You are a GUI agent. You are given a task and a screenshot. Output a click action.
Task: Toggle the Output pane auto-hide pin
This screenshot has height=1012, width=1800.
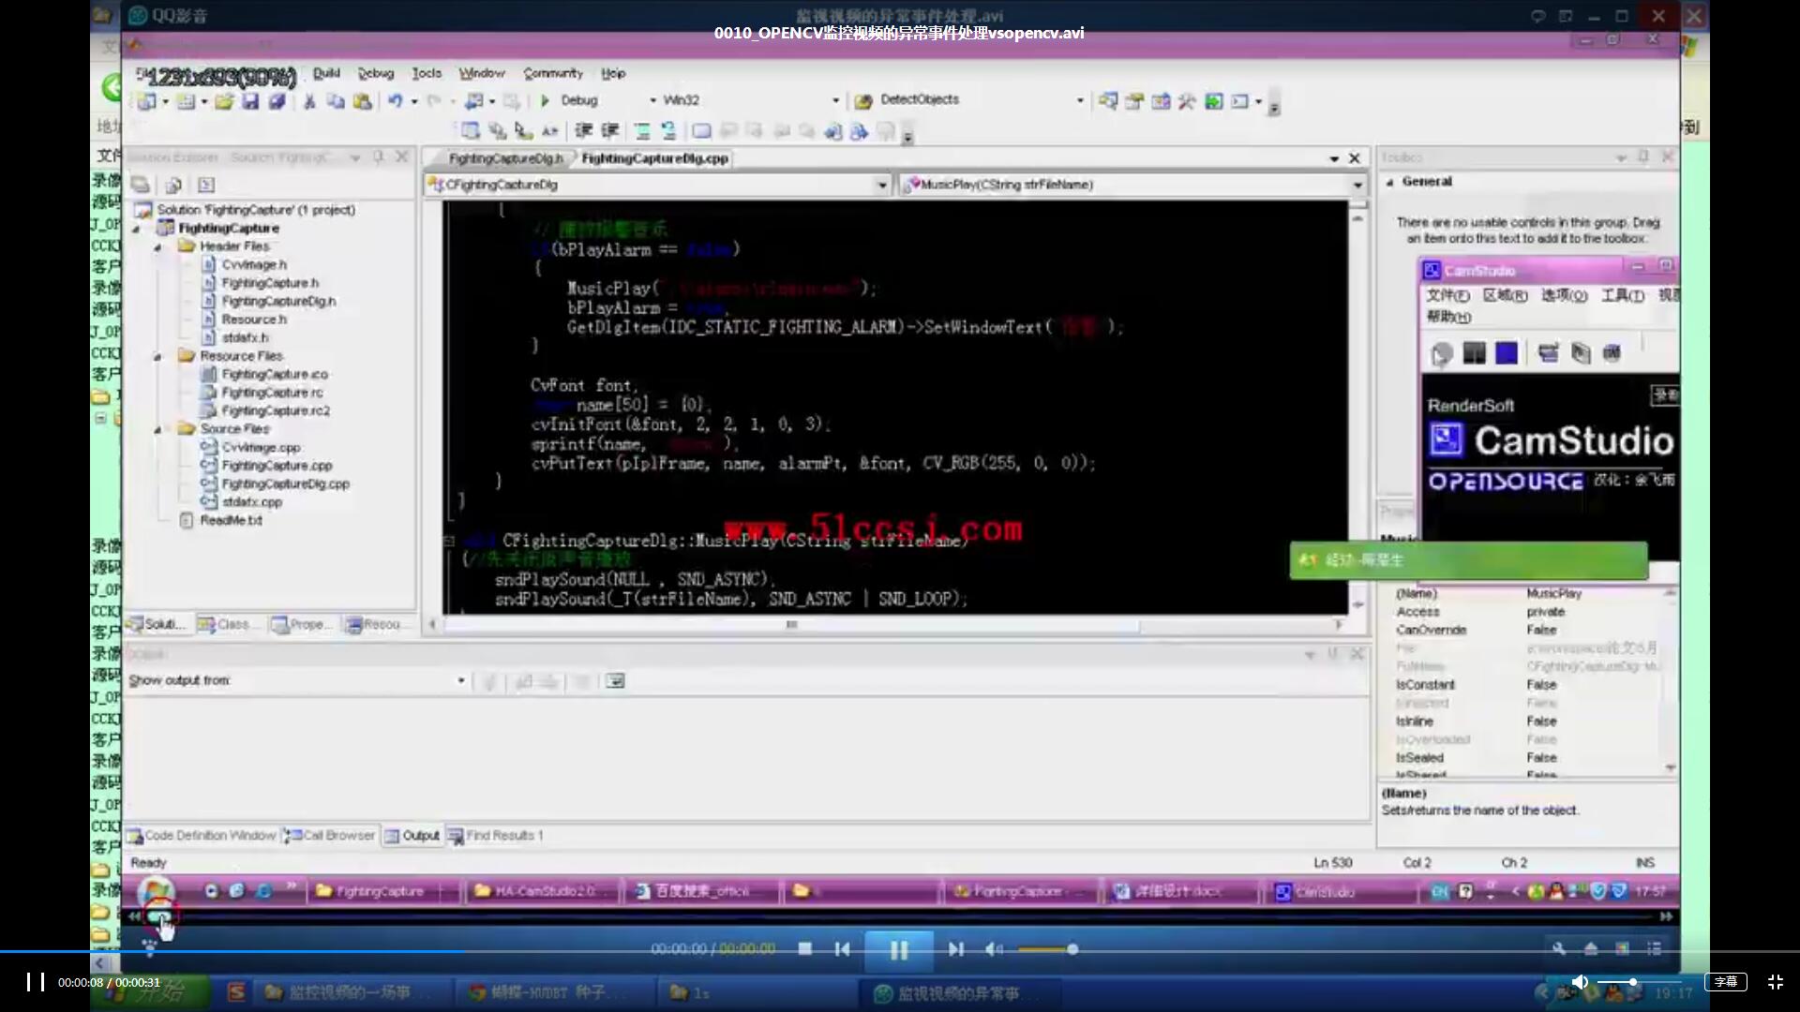click(1332, 653)
